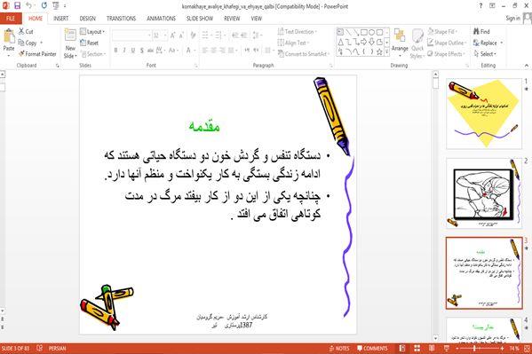
Task: Click Convert to SmartArt
Action: [x=303, y=54]
